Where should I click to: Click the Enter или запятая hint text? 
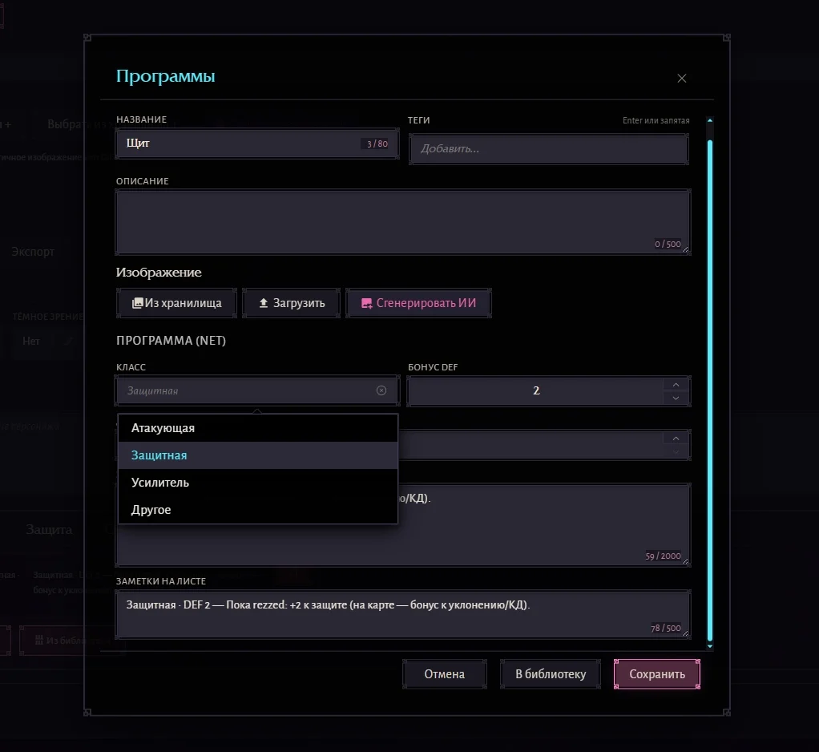click(x=656, y=121)
